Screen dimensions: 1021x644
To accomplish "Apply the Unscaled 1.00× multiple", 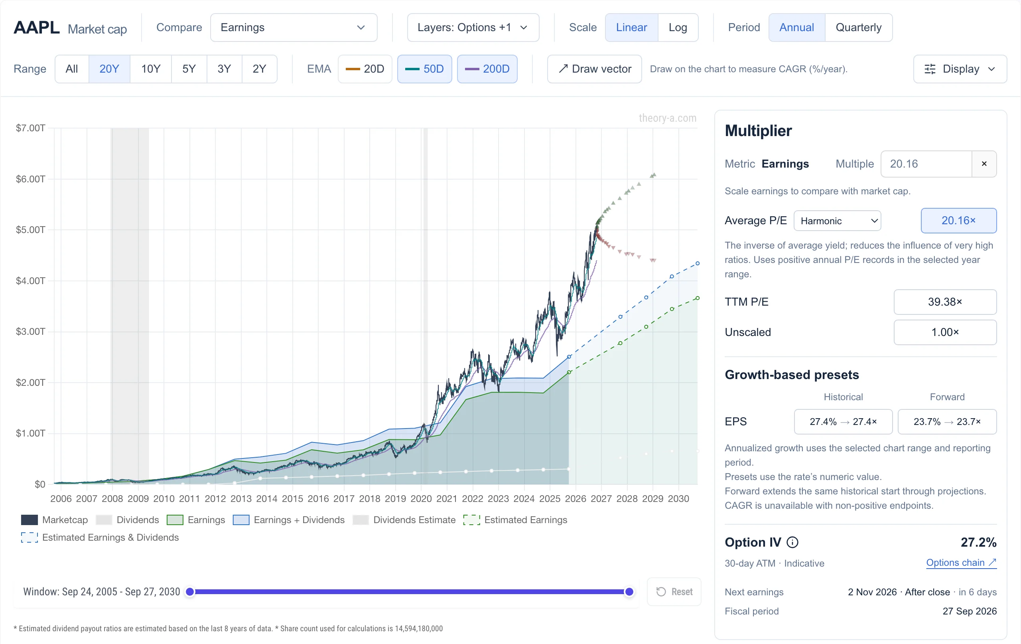I will [945, 332].
